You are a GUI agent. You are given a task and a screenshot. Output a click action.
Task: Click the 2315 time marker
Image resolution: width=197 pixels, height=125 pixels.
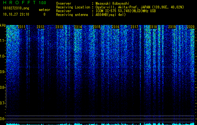[97, 27]
